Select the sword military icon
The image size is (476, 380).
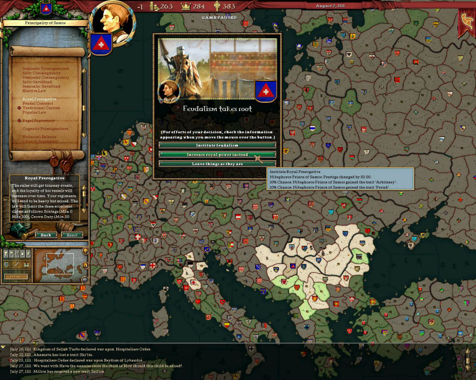(15, 265)
